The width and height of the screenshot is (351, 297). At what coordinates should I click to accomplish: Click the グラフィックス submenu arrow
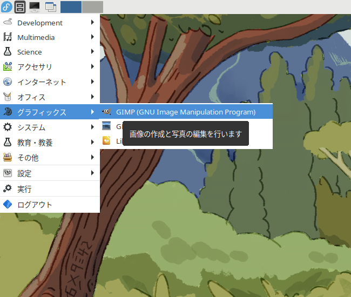tap(92, 112)
